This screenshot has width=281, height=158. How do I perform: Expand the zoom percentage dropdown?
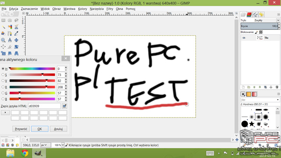63,145
